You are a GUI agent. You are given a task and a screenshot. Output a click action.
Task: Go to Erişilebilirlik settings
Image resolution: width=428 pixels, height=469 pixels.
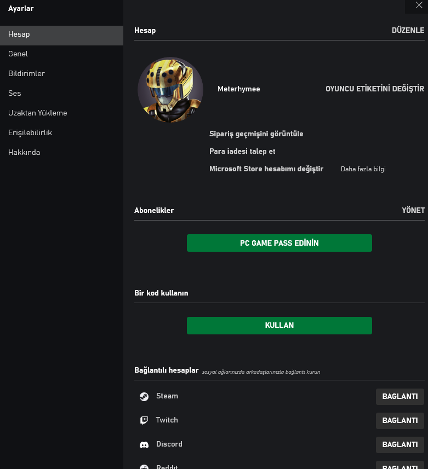click(x=30, y=132)
